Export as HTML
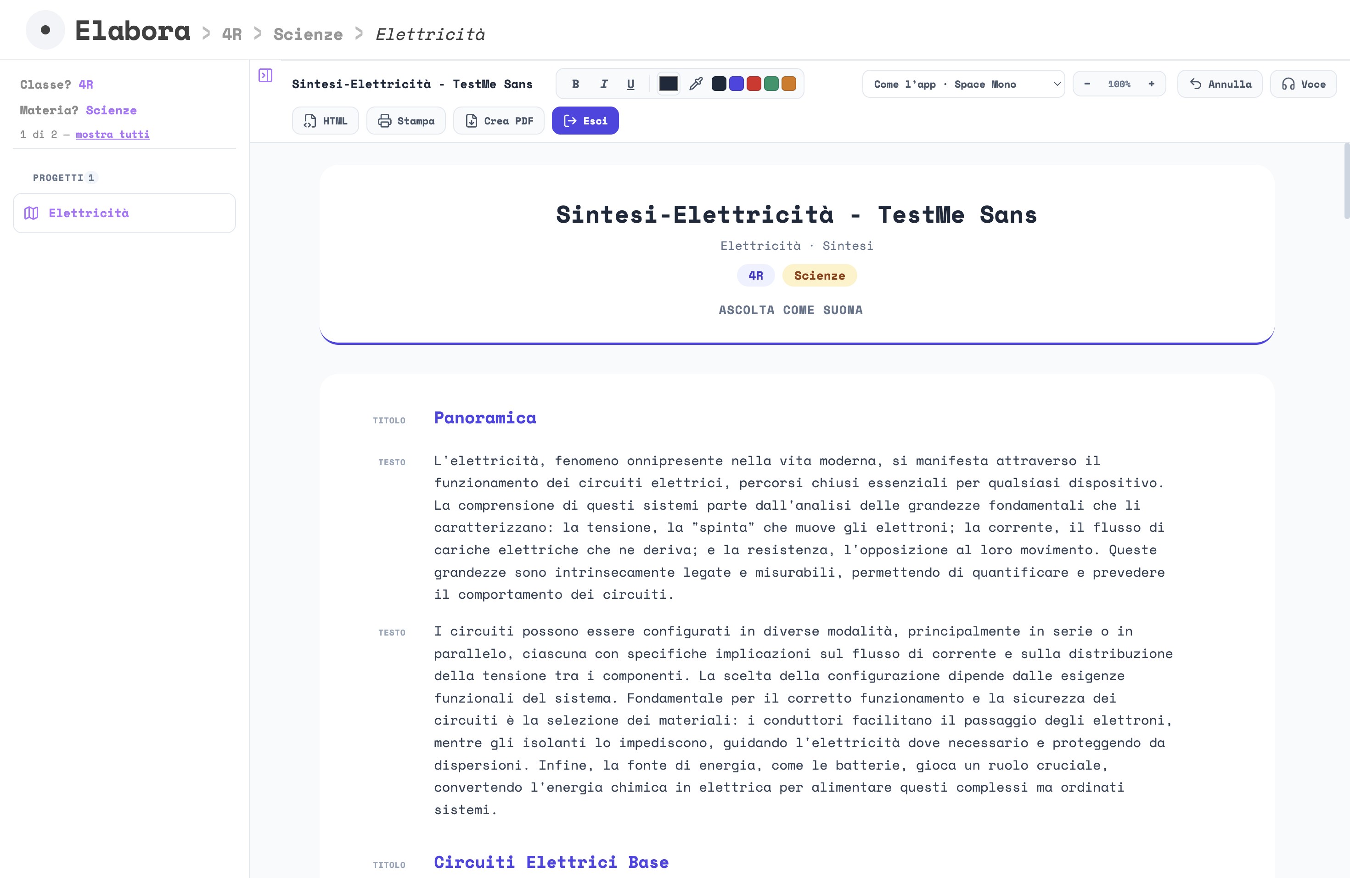1350x878 pixels. [x=326, y=121]
